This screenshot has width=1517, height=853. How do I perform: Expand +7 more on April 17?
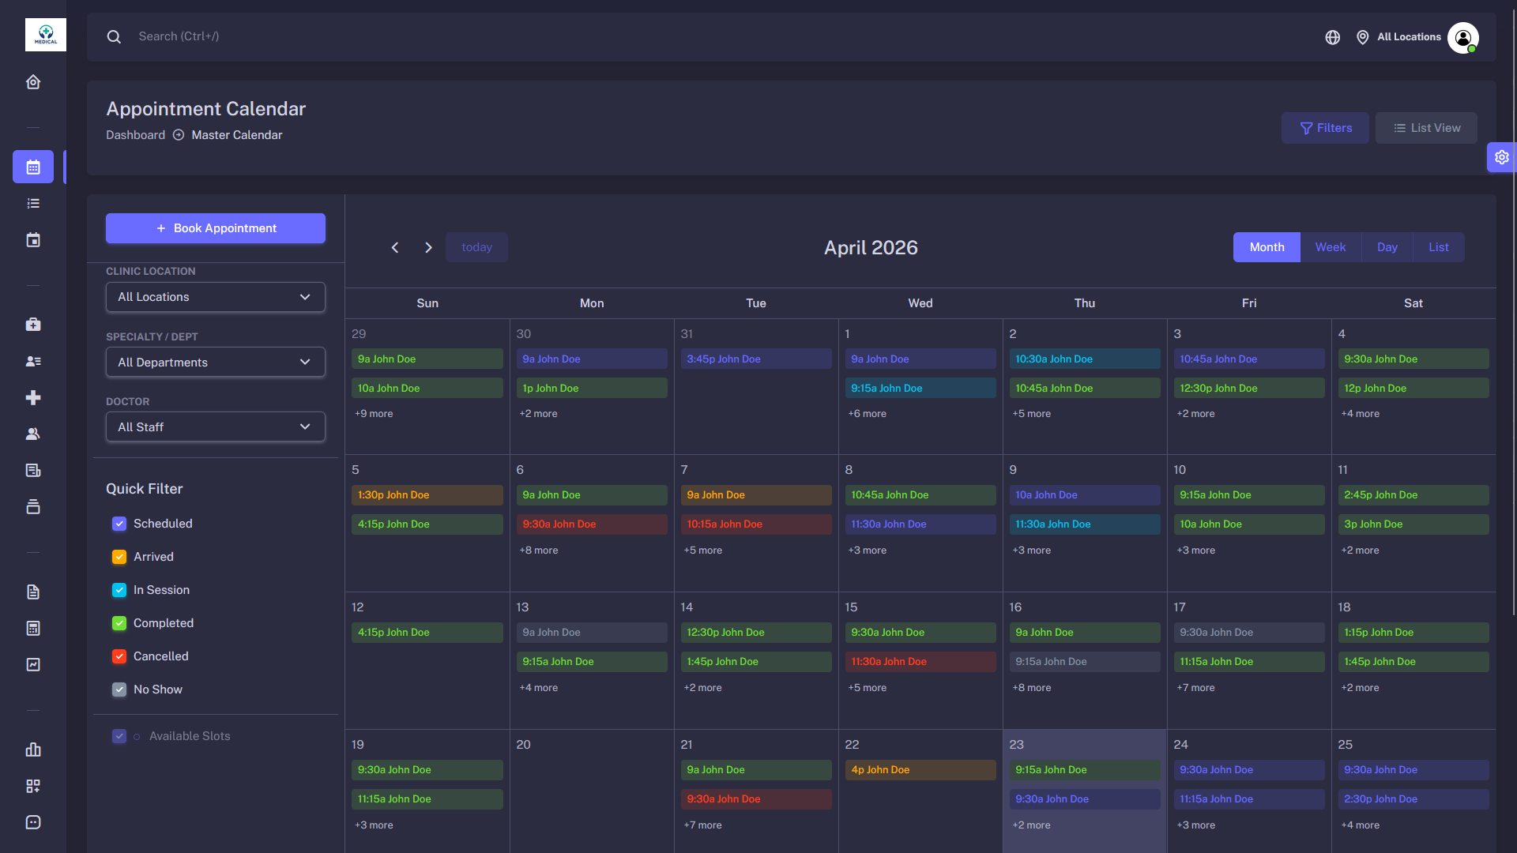tap(1195, 688)
